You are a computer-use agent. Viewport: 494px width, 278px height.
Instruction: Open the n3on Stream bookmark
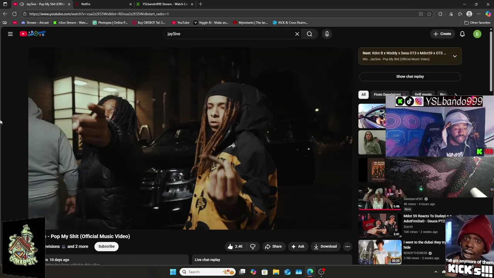(71, 22)
